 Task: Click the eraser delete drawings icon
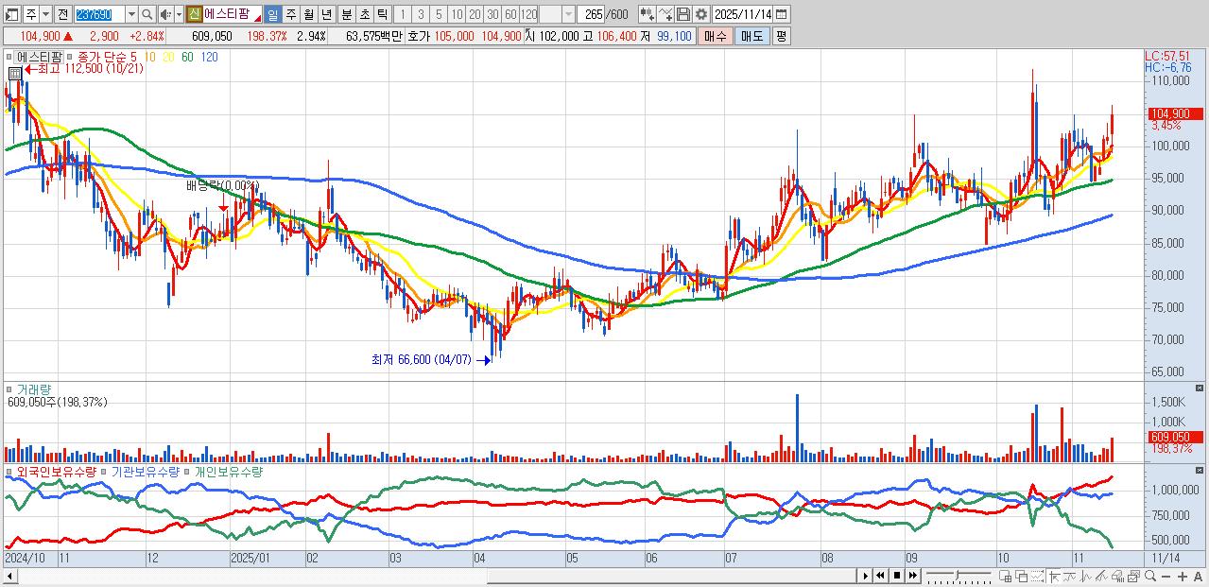1117,576
